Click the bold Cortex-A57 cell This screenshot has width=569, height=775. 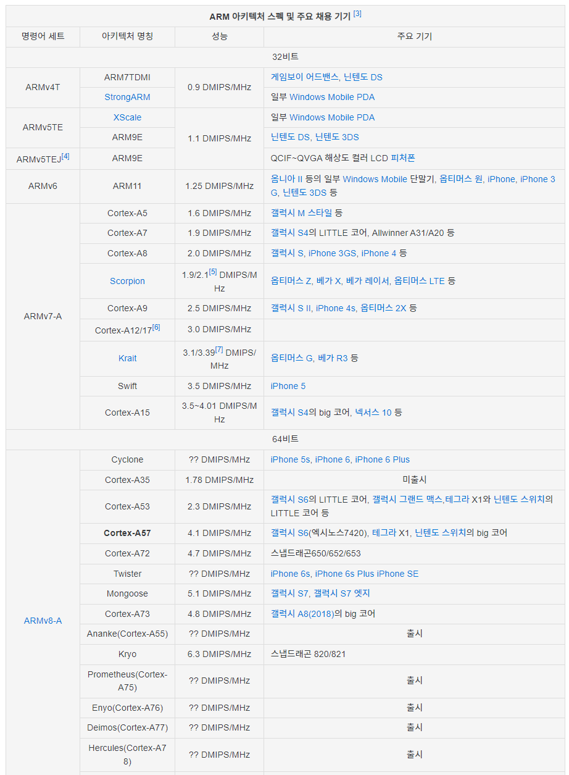[x=127, y=533]
